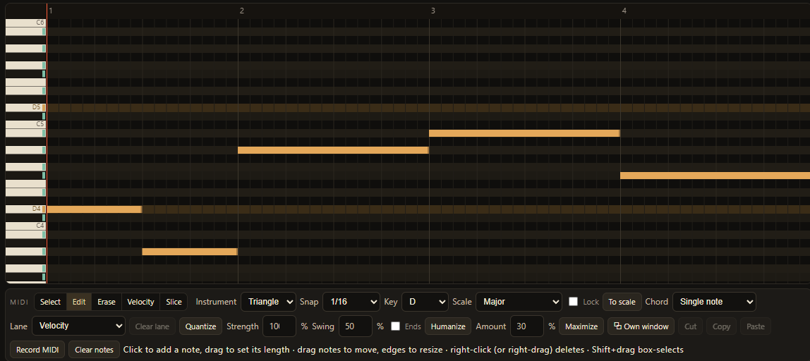Switch to Erase mode
This screenshot has height=361, width=810.
[x=107, y=302]
